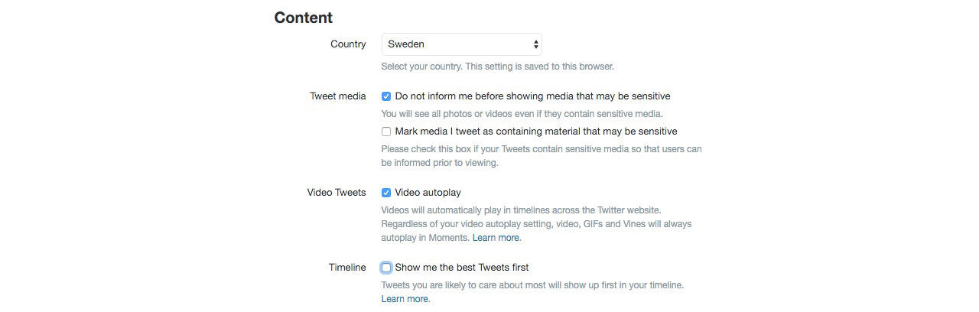Enable the 'Mark media I tweet' checkbox
Viewport: 979px width, 312px height.
click(x=386, y=132)
